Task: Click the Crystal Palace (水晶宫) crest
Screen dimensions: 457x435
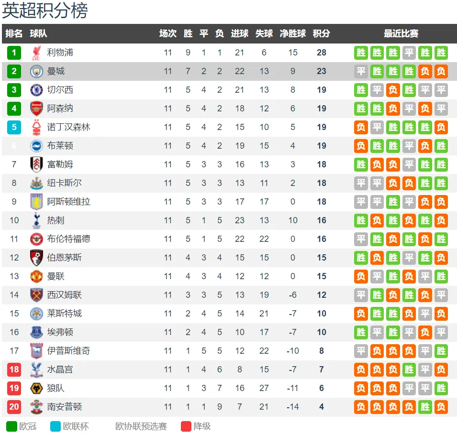Action: coord(36,370)
